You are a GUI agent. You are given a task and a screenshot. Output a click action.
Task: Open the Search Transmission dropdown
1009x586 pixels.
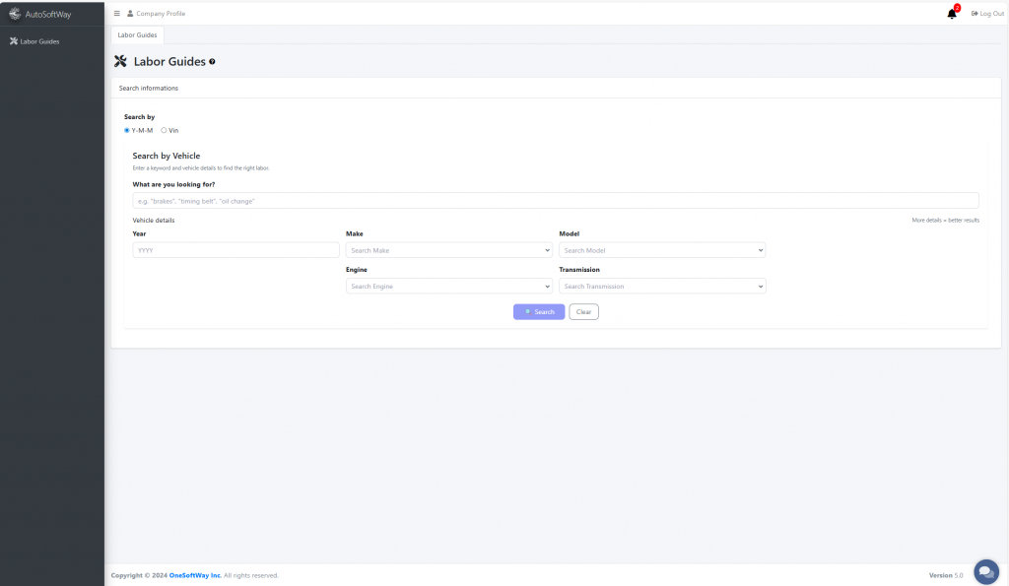pos(662,287)
